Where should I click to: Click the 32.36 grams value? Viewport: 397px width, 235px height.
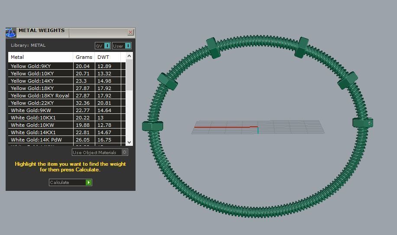tap(83, 103)
